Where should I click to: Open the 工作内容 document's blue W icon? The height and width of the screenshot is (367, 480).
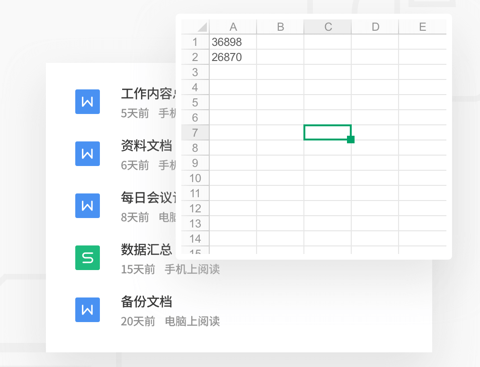pos(88,102)
